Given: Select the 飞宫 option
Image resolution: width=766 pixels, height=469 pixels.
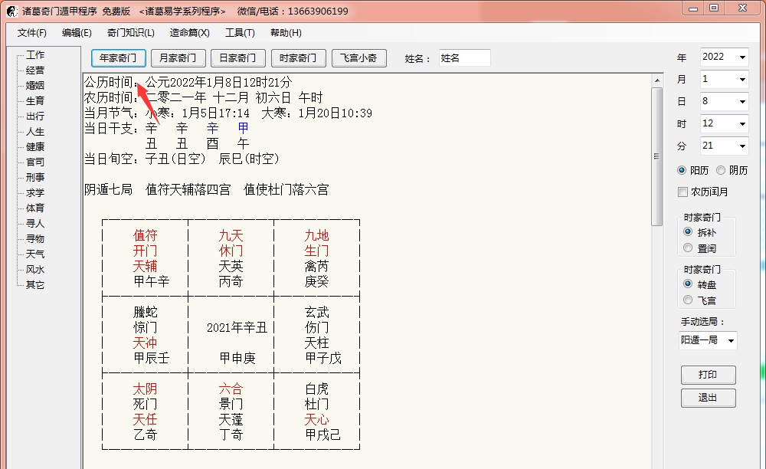Looking at the screenshot, I should (687, 299).
